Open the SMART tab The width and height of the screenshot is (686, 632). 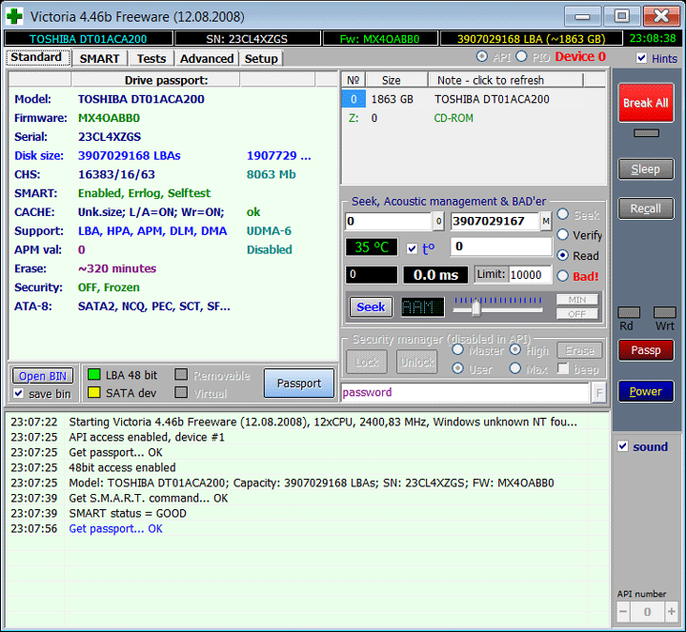(99, 58)
